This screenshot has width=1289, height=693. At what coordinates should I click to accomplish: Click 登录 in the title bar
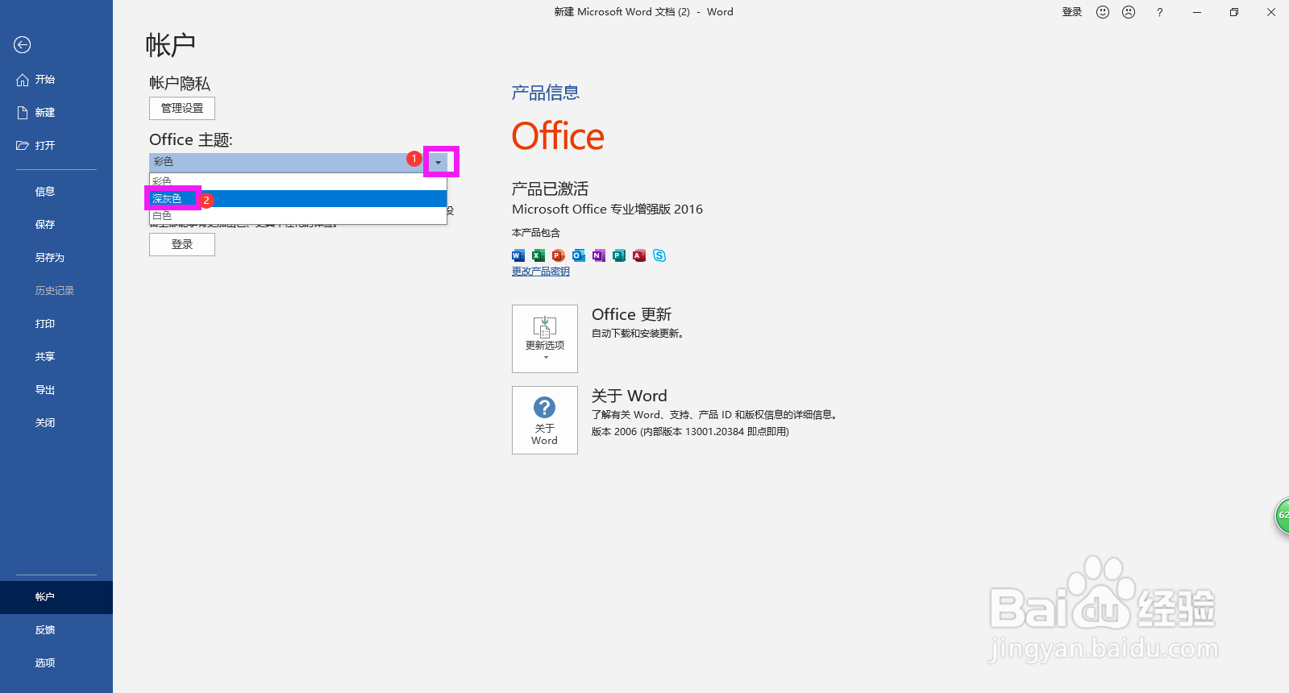(x=1072, y=12)
